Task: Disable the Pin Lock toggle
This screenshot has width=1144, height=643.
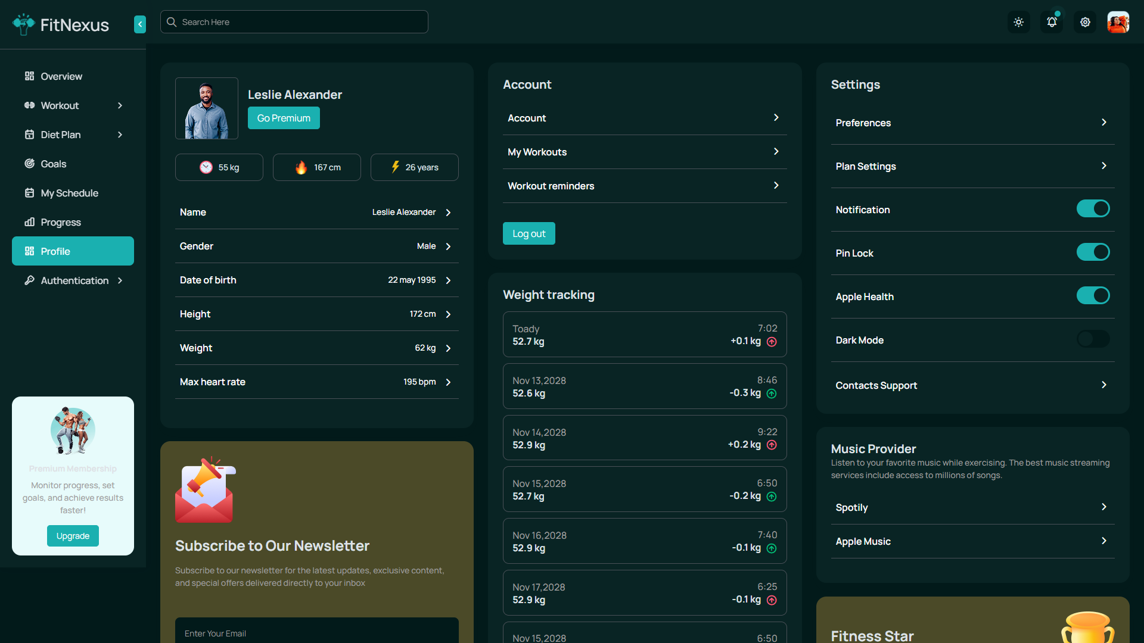Action: [1093, 252]
